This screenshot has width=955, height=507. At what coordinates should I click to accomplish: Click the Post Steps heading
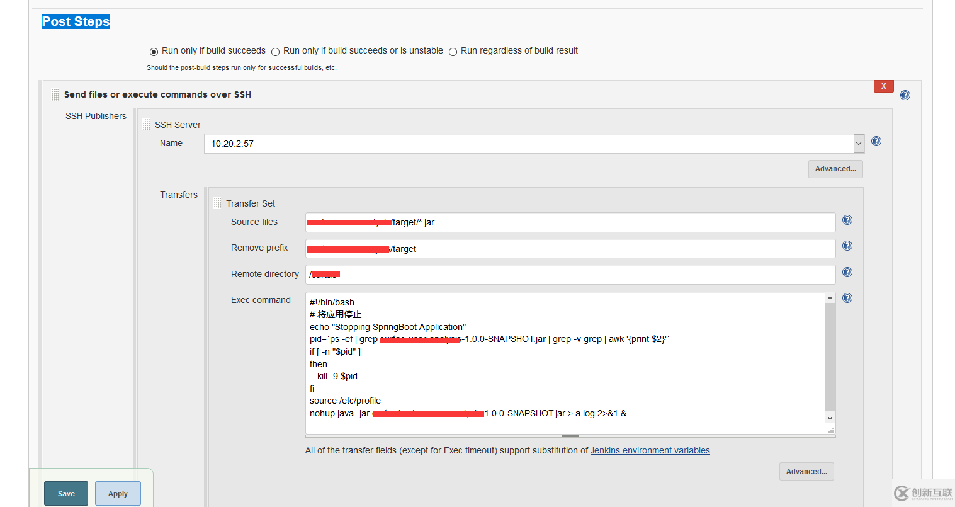click(x=76, y=21)
